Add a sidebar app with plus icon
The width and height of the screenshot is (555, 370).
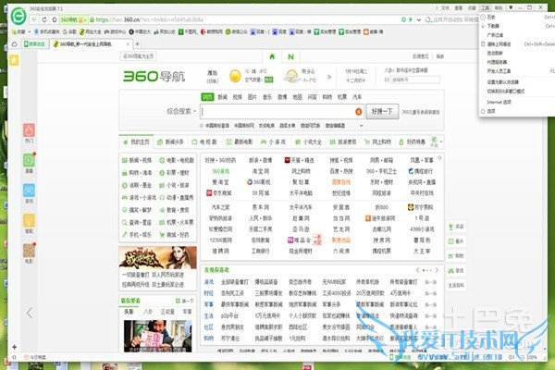click(14, 347)
